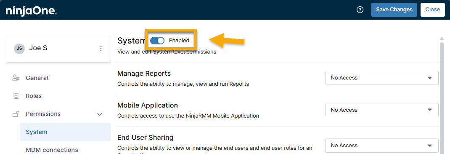Click the Close button

click(x=432, y=10)
